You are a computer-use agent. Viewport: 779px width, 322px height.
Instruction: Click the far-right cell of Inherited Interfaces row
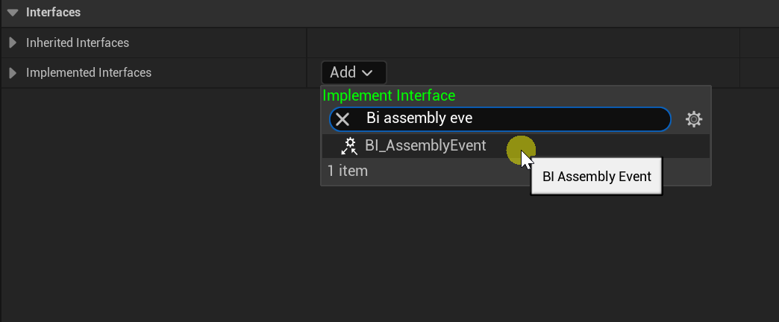758,43
